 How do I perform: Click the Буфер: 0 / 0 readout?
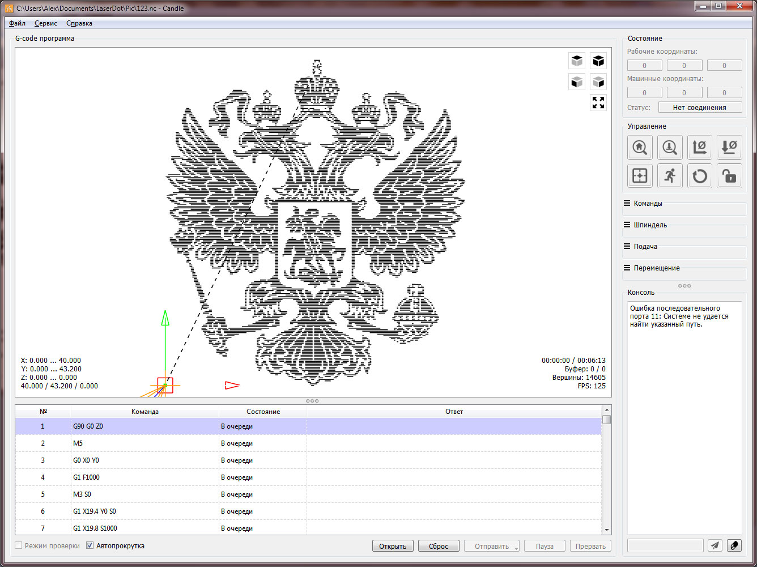click(x=585, y=369)
